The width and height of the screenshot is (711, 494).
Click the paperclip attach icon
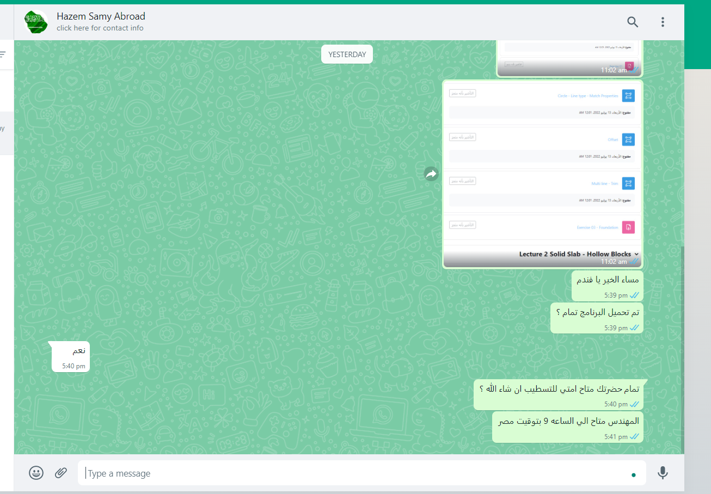(61, 473)
